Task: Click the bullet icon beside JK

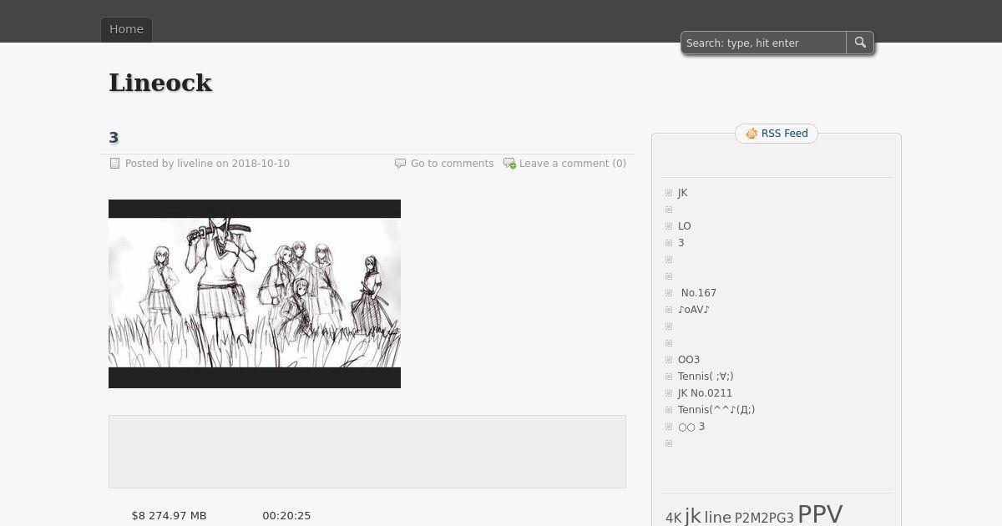Action: click(x=669, y=193)
